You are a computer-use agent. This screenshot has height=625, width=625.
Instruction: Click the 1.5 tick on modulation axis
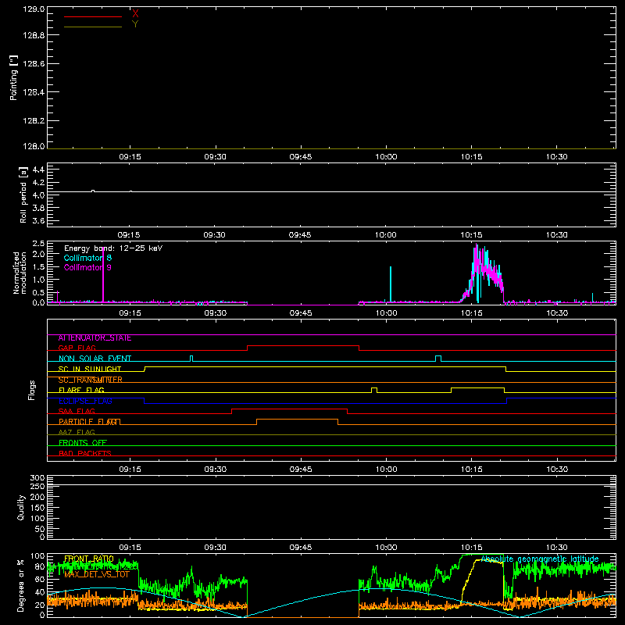38,267
